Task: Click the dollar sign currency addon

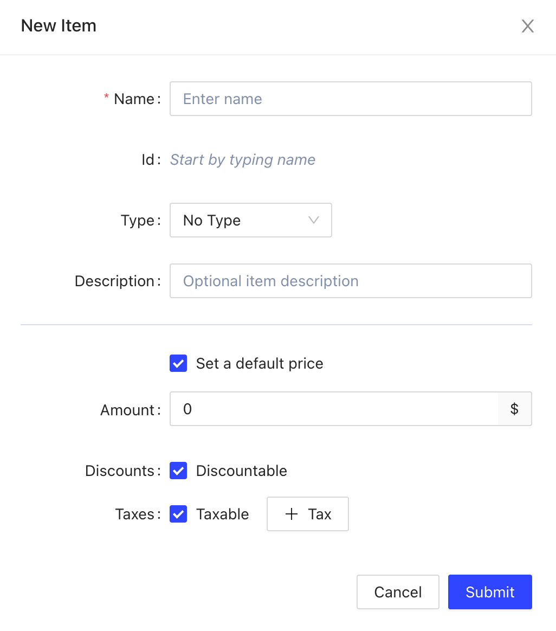Action: pyautogui.click(x=514, y=409)
